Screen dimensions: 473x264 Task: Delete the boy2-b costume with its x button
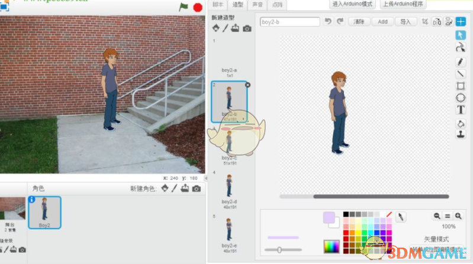click(x=247, y=85)
